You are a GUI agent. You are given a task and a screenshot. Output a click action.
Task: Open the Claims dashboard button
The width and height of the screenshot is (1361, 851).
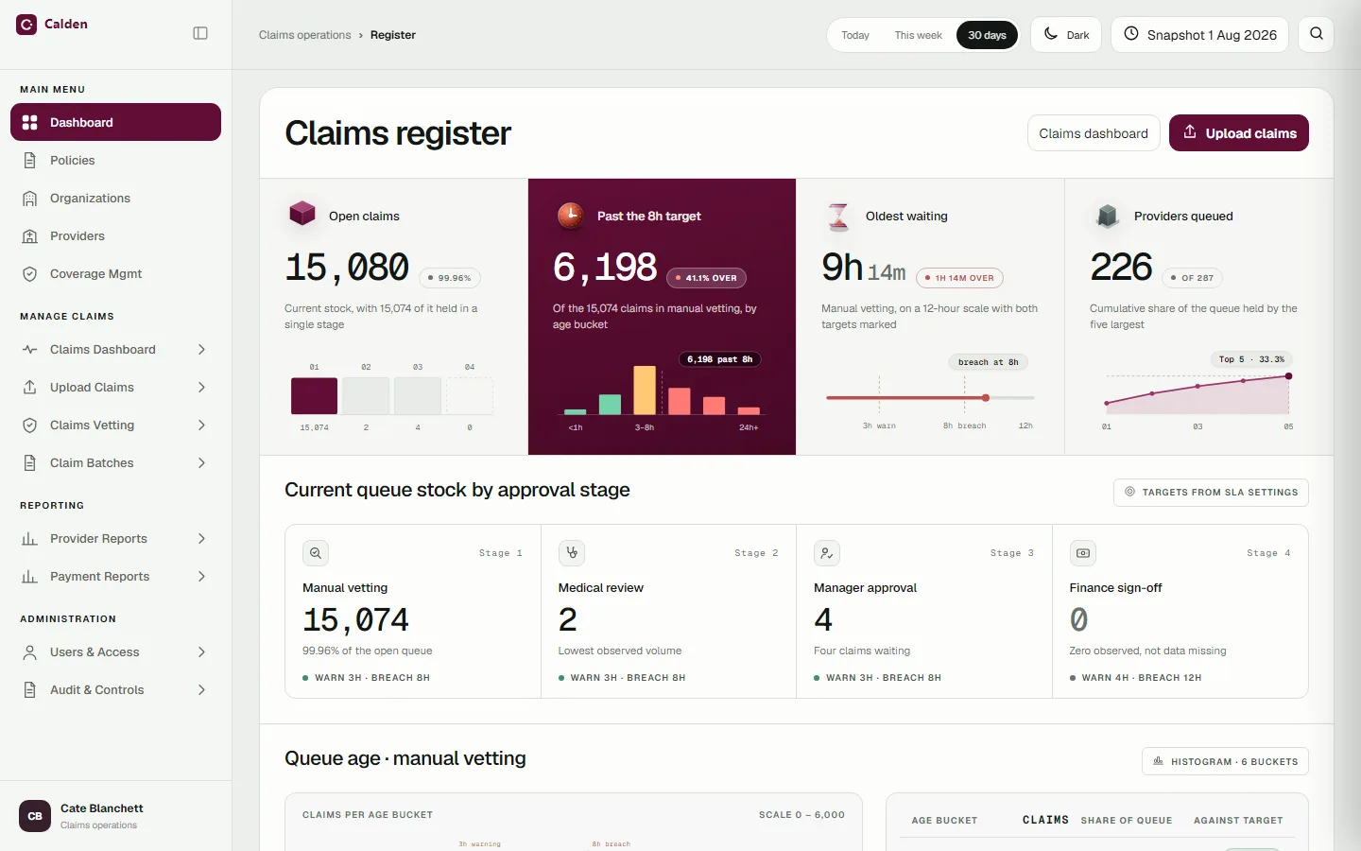(x=1094, y=133)
